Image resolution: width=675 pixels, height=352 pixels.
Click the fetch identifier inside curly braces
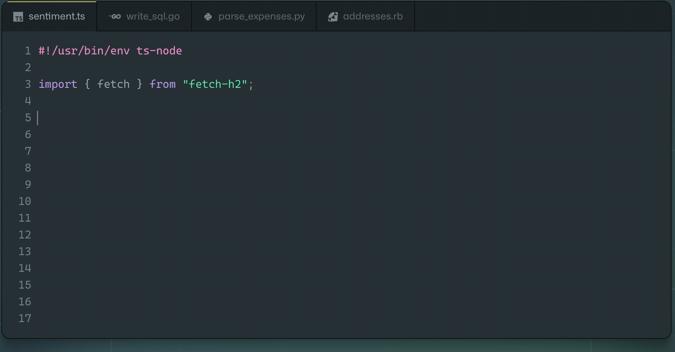pos(113,84)
